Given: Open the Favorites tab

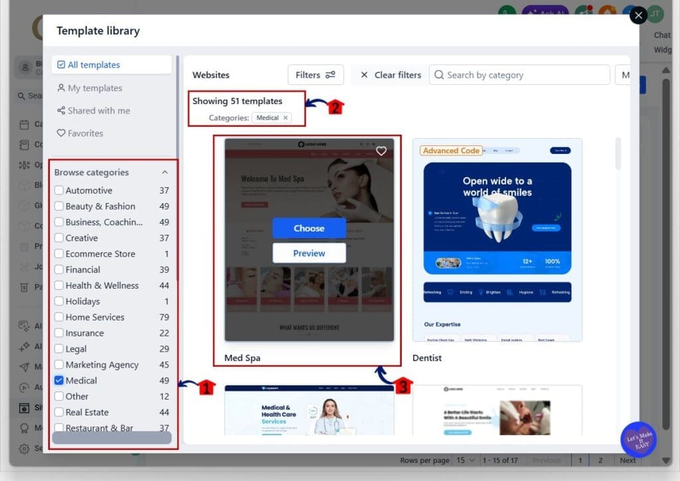Looking at the screenshot, I should pos(112,133).
